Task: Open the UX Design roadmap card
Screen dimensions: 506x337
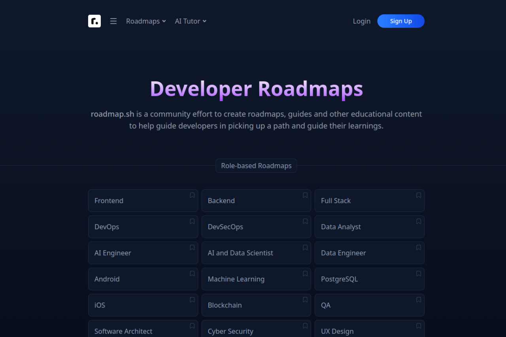Action: (370, 328)
